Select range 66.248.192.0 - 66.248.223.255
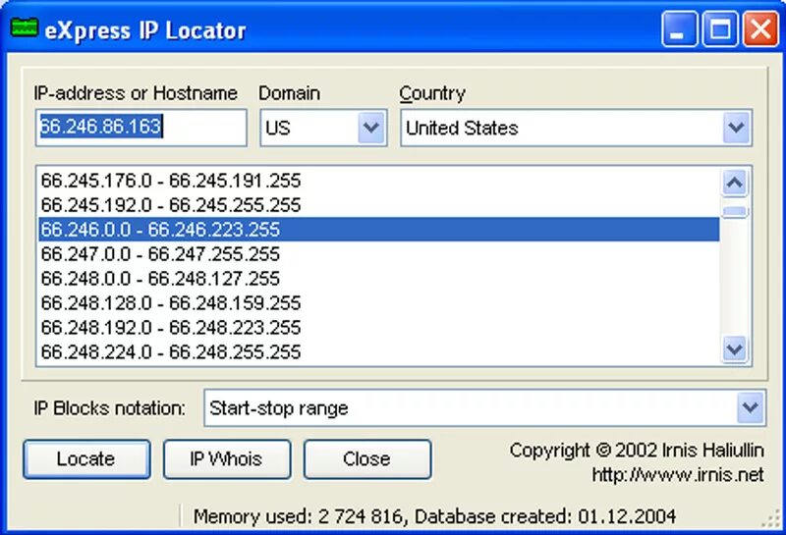Image resolution: width=786 pixels, height=535 pixels. coord(379,328)
